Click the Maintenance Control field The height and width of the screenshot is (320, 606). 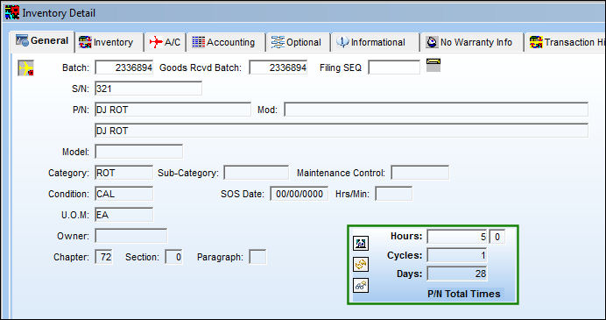(x=419, y=173)
